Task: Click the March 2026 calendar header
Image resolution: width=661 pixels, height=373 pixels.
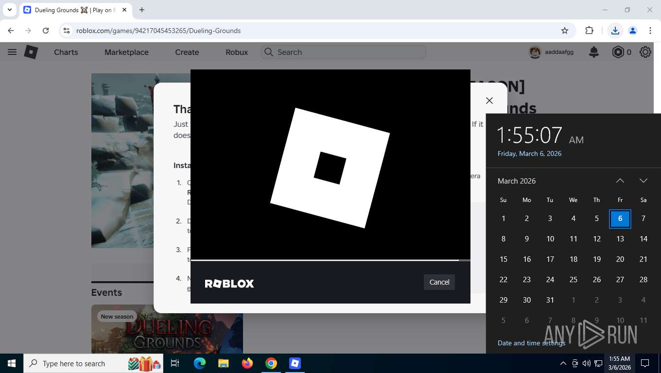Action: click(517, 181)
